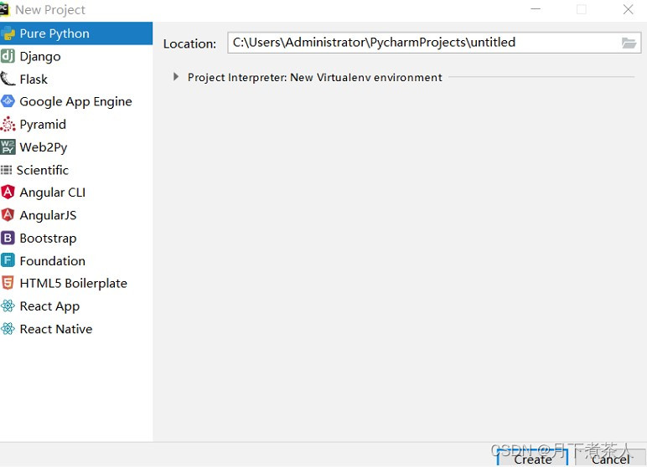
Task: Click the Flask horn icon
Action: point(8,79)
